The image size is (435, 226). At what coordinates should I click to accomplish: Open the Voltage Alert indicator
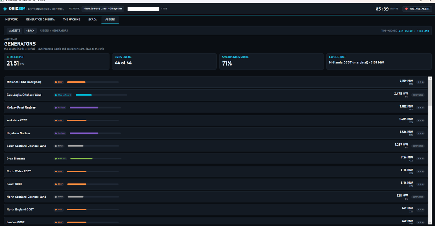pyautogui.click(x=417, y=9)
